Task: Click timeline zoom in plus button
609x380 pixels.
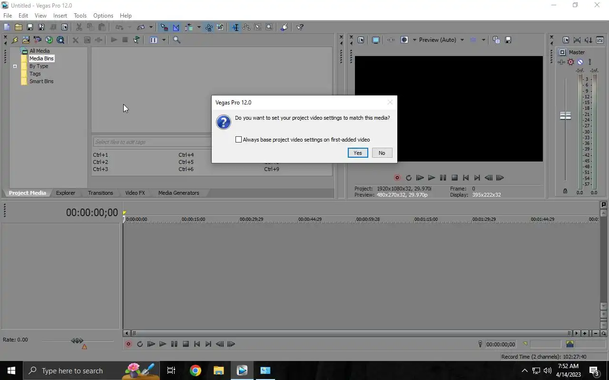Action: coord(585,333)
